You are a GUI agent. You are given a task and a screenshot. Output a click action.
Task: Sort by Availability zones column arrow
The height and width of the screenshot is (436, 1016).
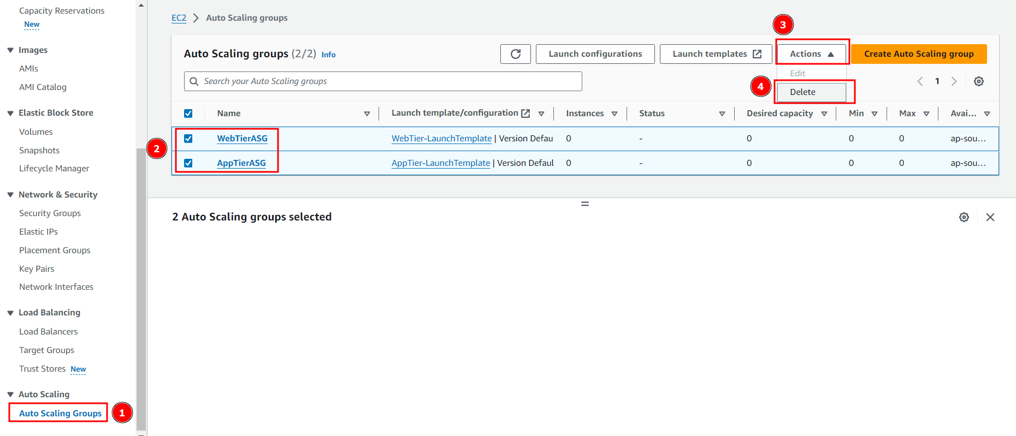[987, 114]
